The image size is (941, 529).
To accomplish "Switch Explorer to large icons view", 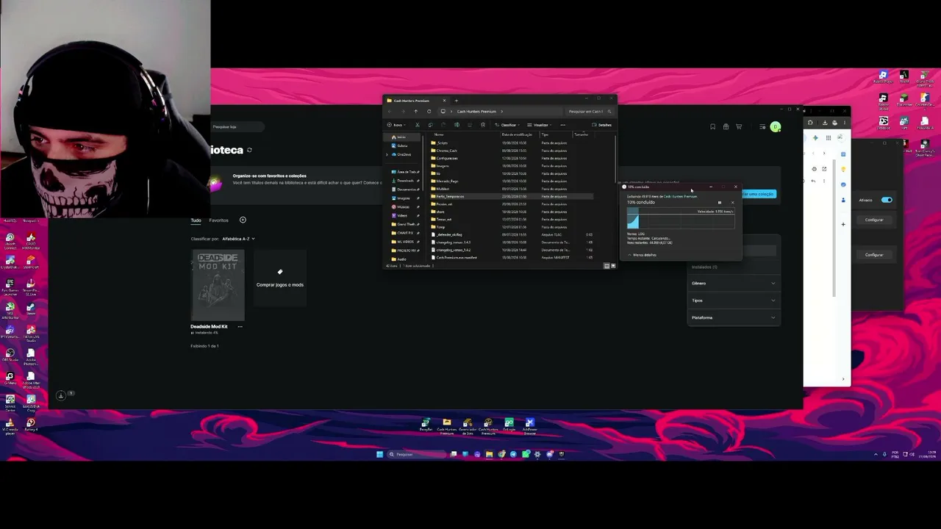I will coord(613,266).
